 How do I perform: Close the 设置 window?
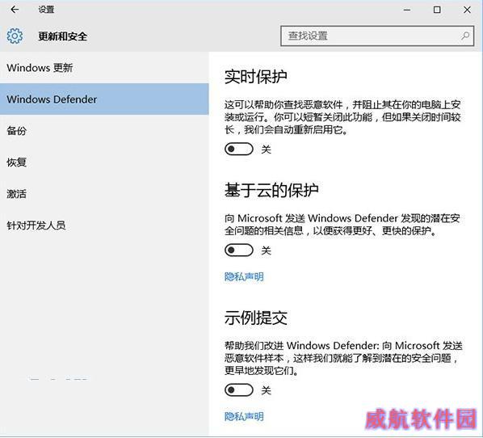click(x=467, y=10)
